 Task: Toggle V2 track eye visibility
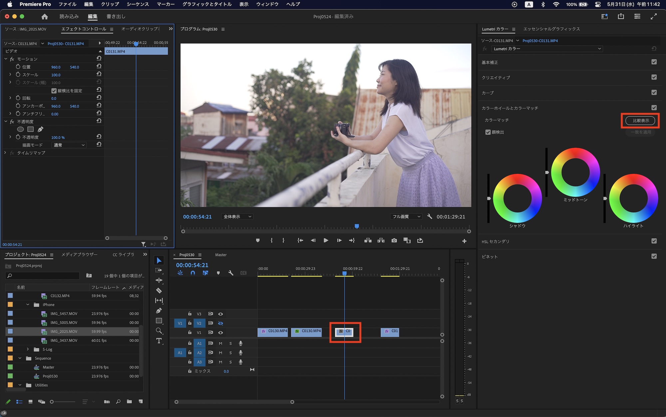pos(220,323)
